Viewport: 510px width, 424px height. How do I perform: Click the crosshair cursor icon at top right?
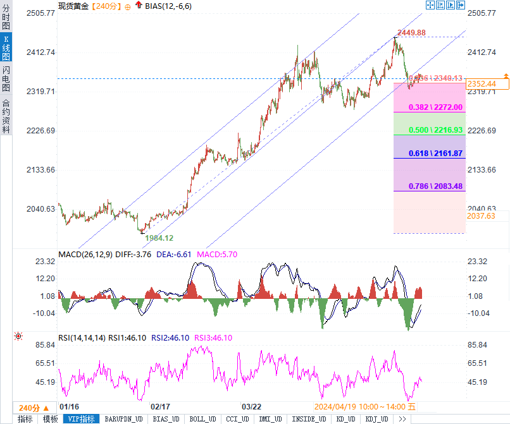point(430,5)
